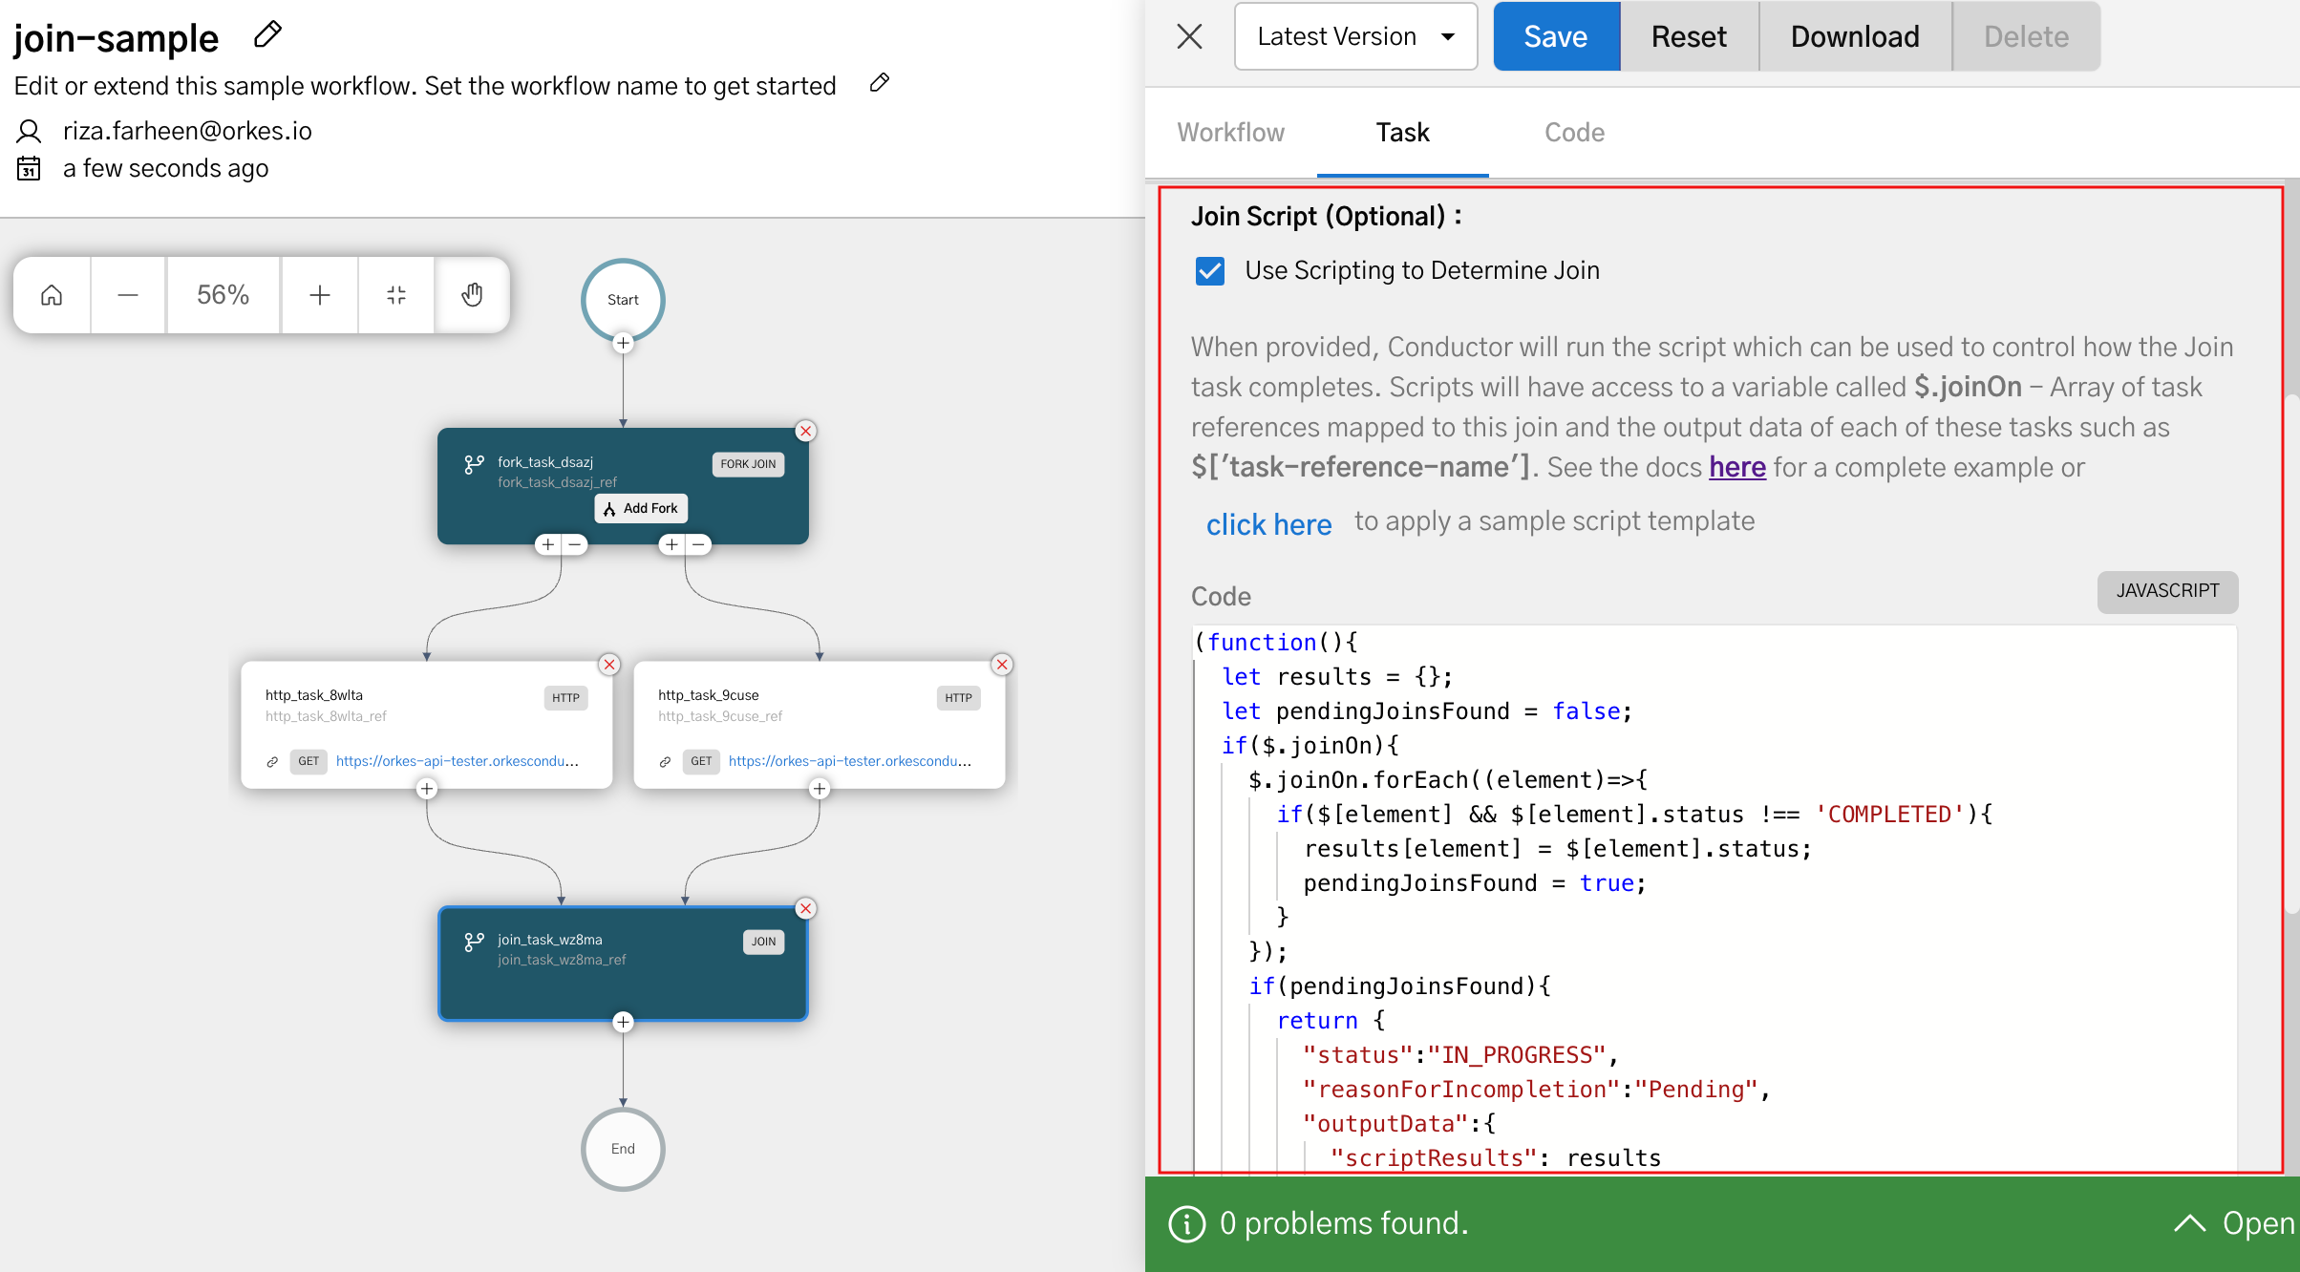Image resolution: width=2300 pixels, height=1272 pixels.
Task: Click the home icon in zoom toolbar
Action: (x=52, y=295)
